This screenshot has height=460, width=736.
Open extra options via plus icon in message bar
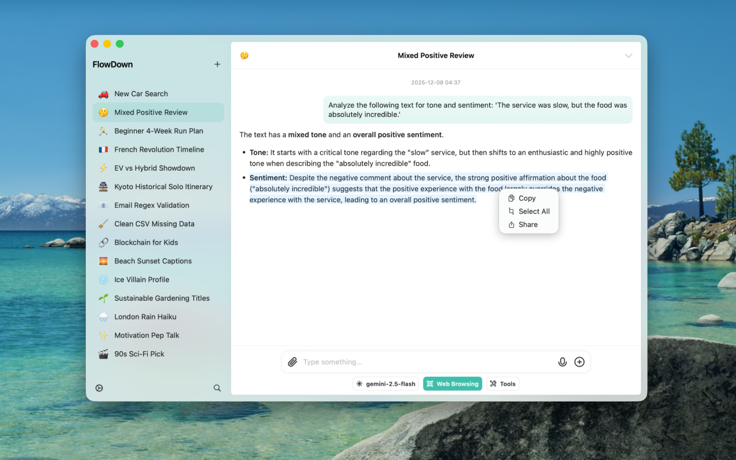pyautogui.click(x=579, y=361)
